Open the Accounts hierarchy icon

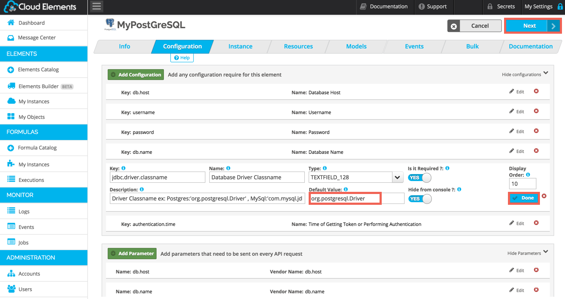click(x=11, y=274)
